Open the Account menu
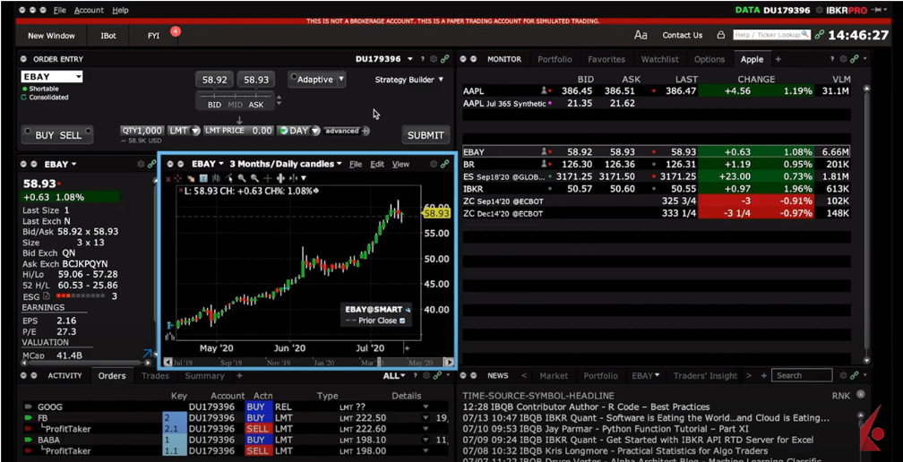Viewport: 903px width, 462px height. point(89,10)
